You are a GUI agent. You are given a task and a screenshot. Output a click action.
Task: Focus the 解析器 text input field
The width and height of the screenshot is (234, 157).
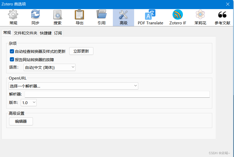[117, 94]
